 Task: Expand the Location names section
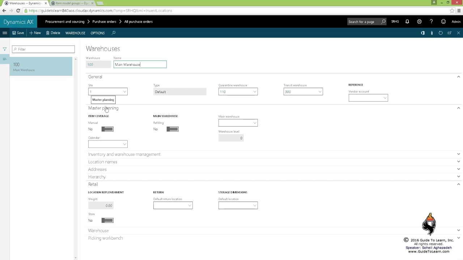coord(274,162)
